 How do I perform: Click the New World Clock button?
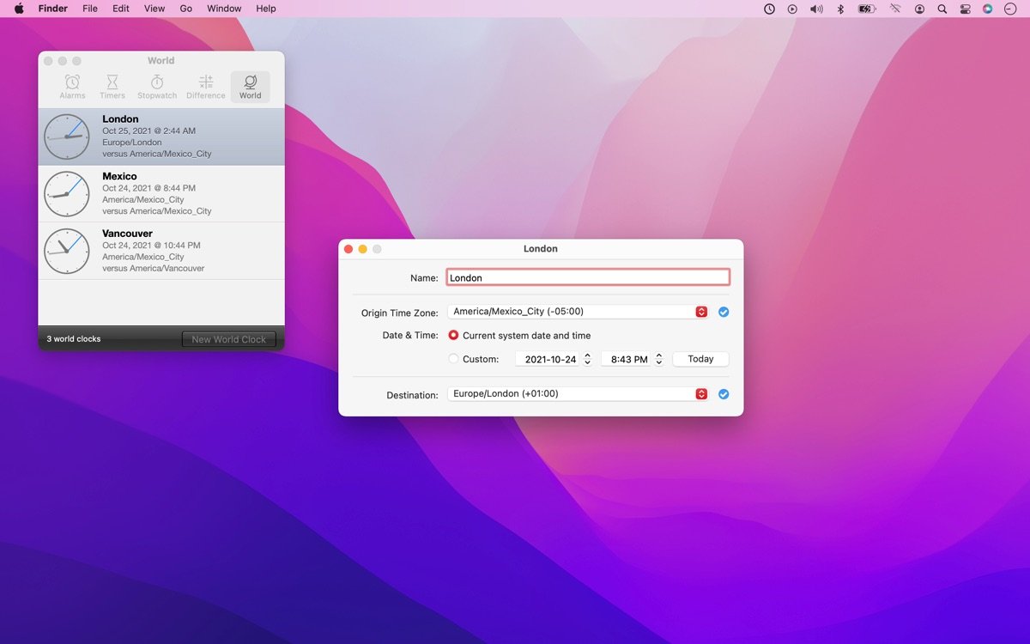click(228, 339)
